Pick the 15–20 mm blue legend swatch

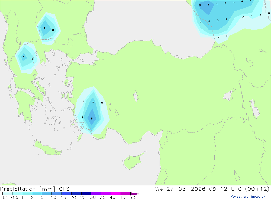[66, 194]
